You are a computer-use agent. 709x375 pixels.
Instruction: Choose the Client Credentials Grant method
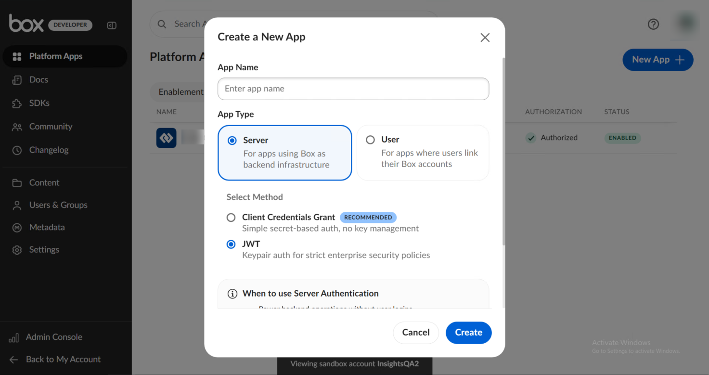click(x=231, y=218)
